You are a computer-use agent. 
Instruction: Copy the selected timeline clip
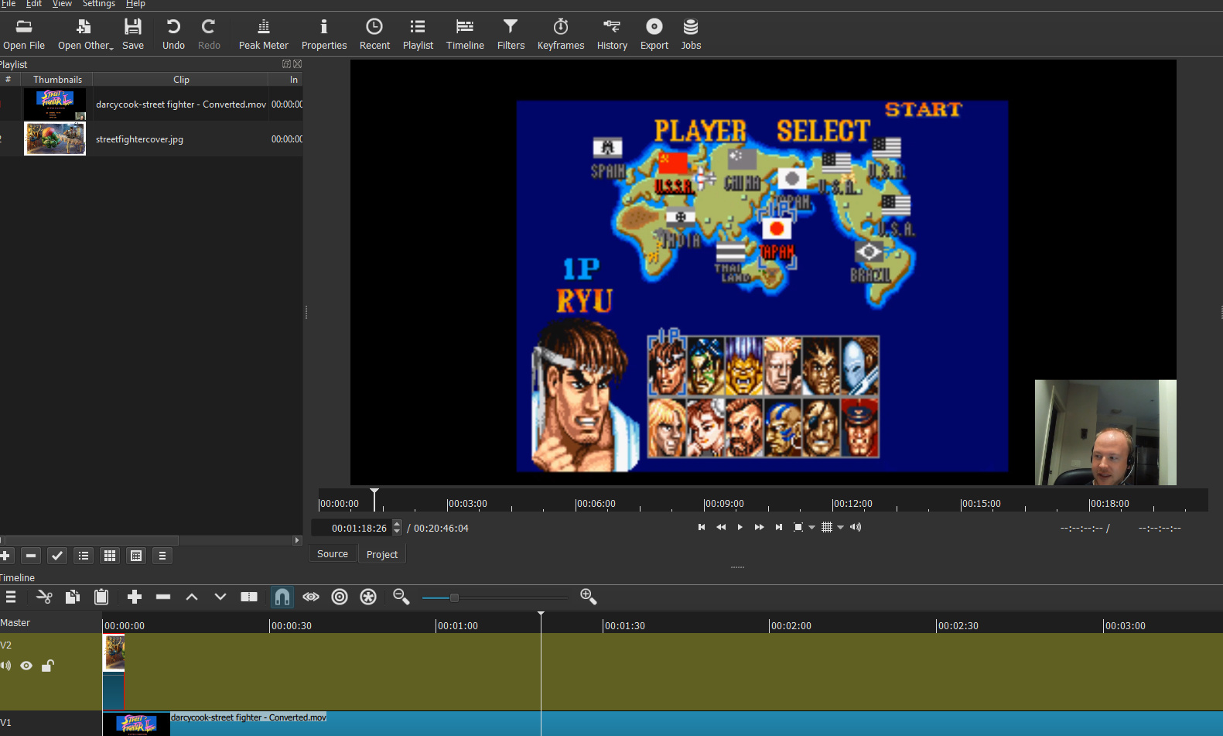coord(73,597)
